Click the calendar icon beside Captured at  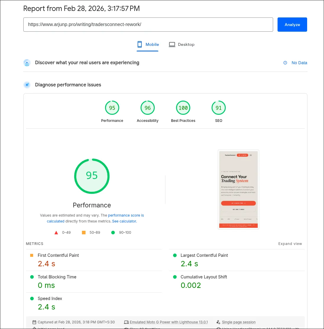(x=35, y=322)
